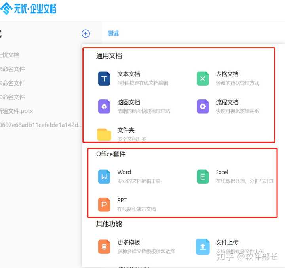This screenshot has width=285, height=268.
Task: Open 更多模板 label
Action: tap(129, 242)
